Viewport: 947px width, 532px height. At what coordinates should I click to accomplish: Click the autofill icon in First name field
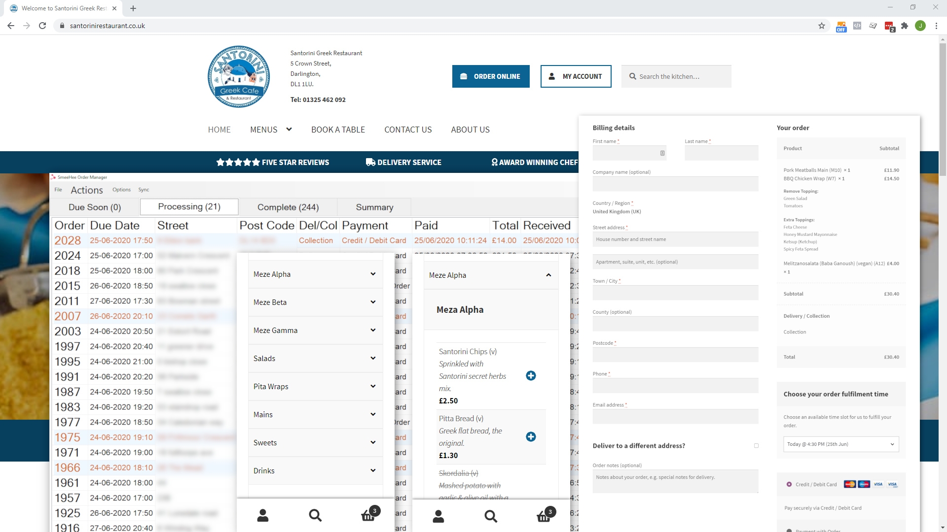coord(662,153)
